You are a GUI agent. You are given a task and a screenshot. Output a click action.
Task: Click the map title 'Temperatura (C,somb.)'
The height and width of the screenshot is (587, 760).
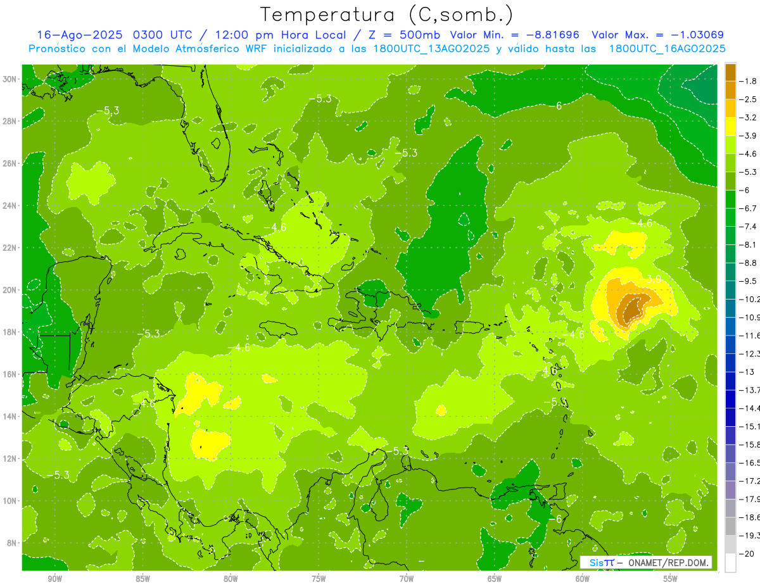coord(386,15)
